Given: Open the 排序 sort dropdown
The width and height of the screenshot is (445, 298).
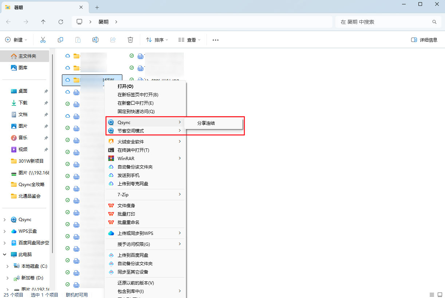Looking at the screenshot, I should tap(157, 40).
